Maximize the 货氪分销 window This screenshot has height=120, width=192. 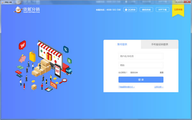tap(182, 2)
